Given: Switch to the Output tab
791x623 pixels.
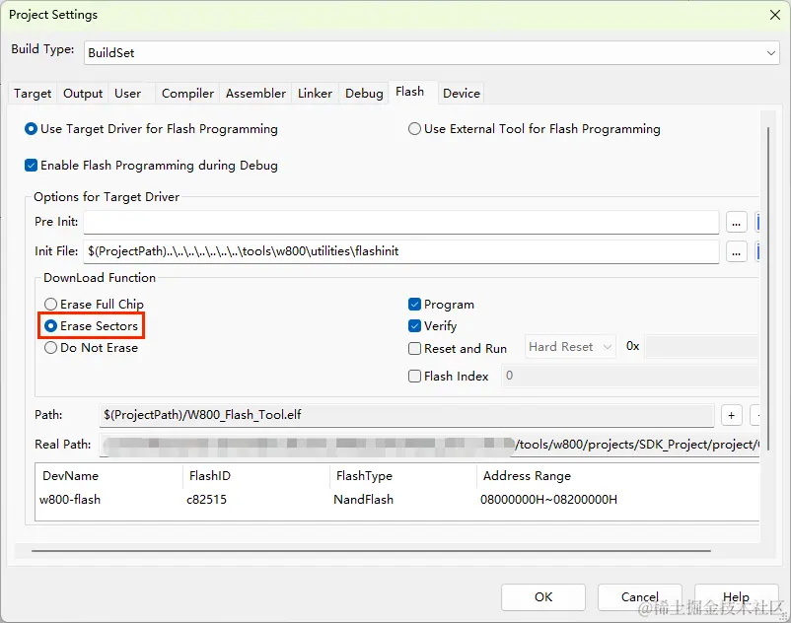Looking at the screenshot, I should [83, 94].
